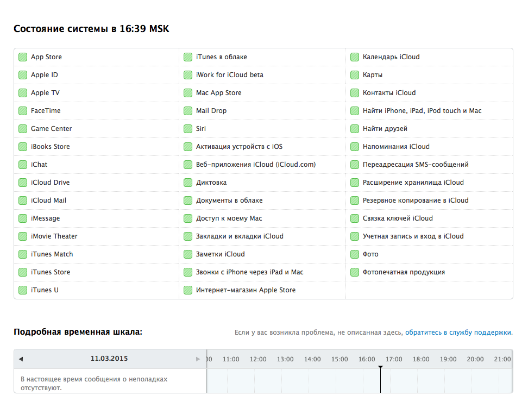Viewport: 528px width, 401px height.
Task: Click the green status icon beside iCloud Mail
Action: pos(23,200)
